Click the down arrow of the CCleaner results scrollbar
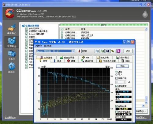 [x=146, y=103]
